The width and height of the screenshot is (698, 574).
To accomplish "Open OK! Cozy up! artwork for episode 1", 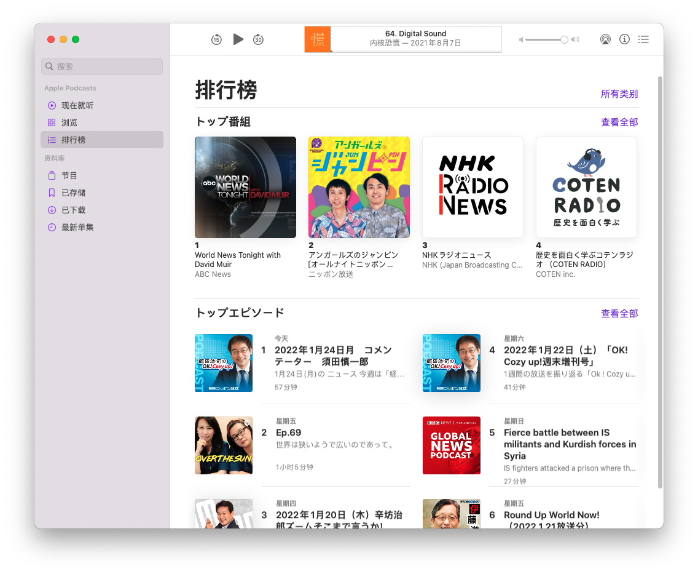I will [x=224, y=363].
